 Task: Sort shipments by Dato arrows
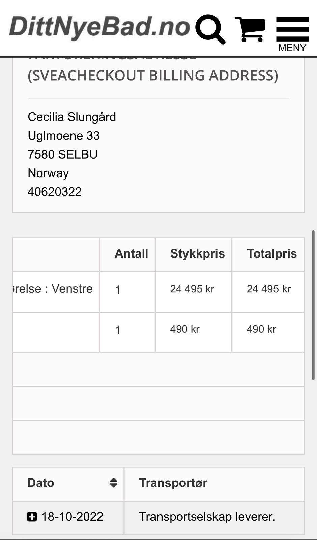pos(114,483)
